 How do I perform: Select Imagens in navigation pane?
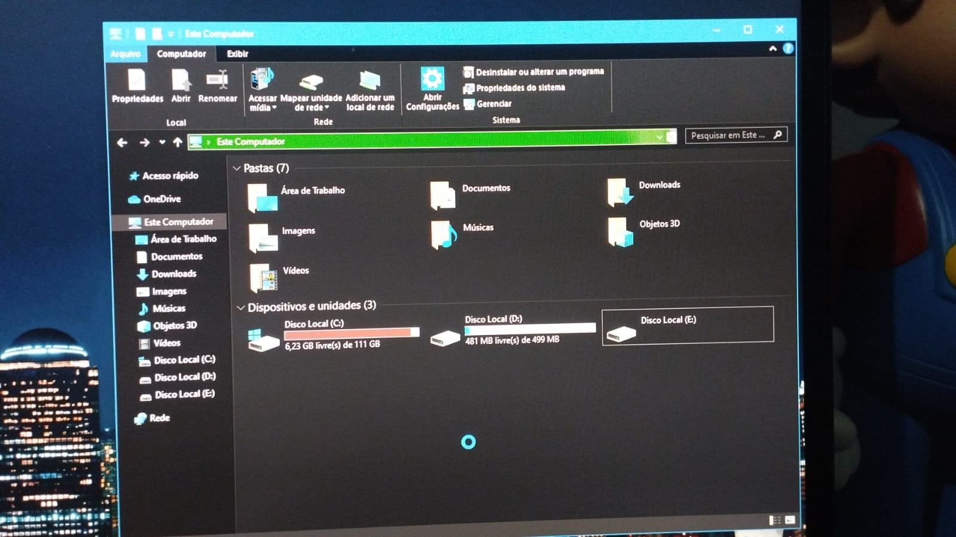161,291
